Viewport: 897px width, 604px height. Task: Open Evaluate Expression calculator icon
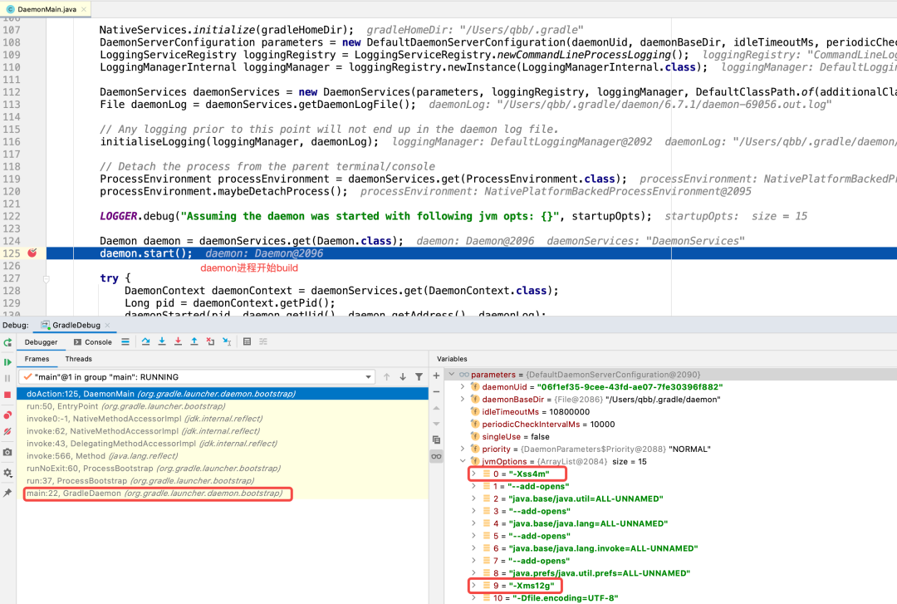247,341
